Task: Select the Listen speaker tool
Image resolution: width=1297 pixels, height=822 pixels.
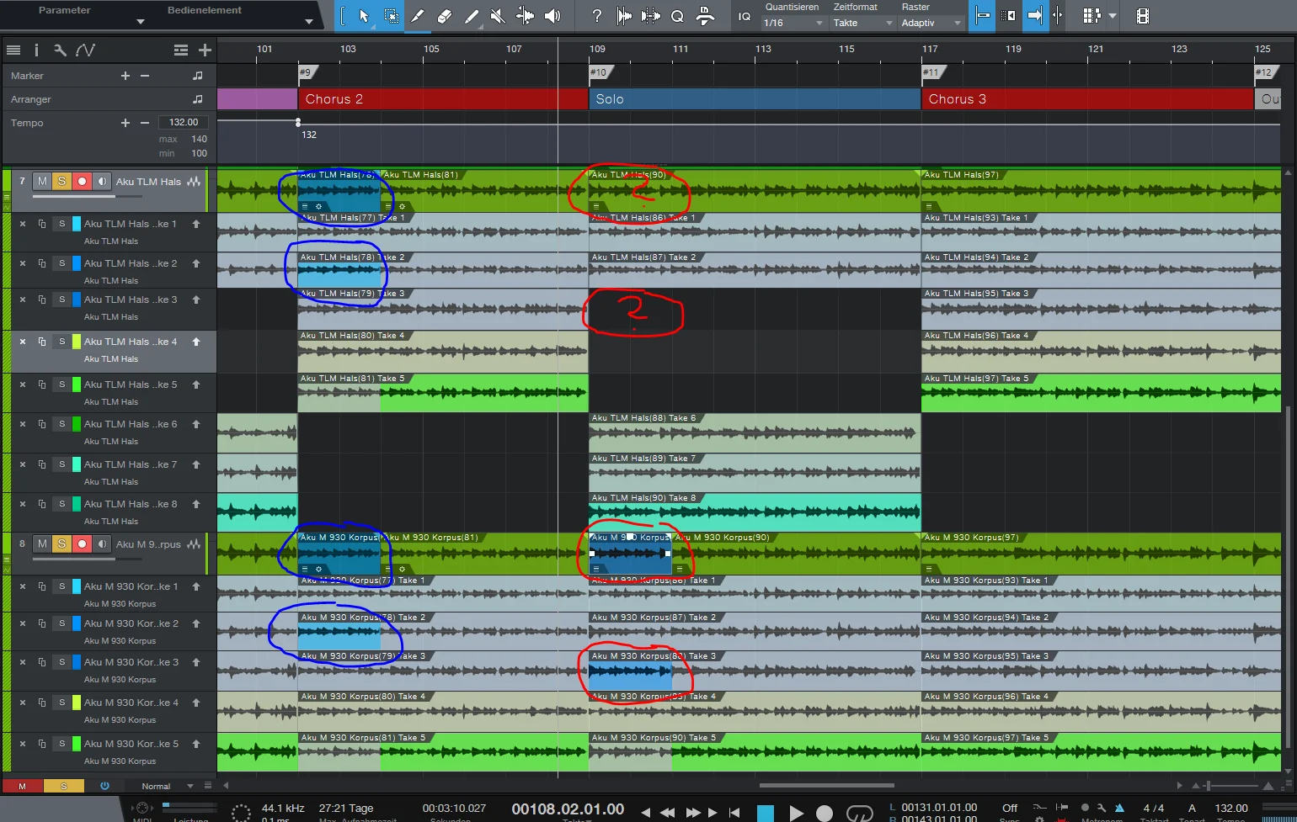Action: tap(552, 15)
